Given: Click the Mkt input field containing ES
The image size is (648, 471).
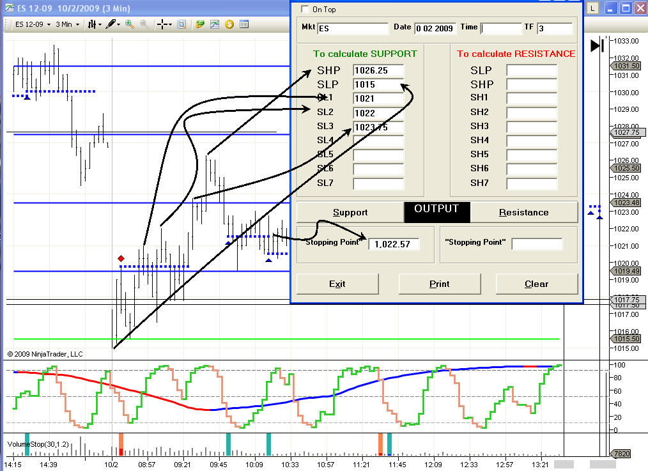Looking at the screenshot, I should tap(353, 28).
